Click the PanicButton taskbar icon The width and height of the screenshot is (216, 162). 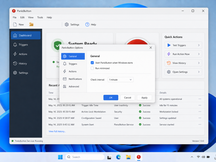point(139,157)
